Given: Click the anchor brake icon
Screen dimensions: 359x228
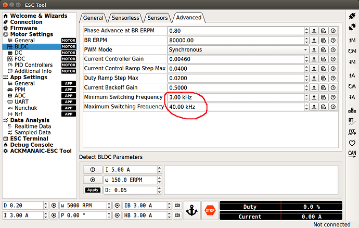Looking at the screenshot, I should [x=191, y=210].
